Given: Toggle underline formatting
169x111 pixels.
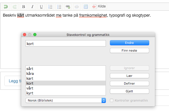Looking at the screenshot, I should (41, 7).
